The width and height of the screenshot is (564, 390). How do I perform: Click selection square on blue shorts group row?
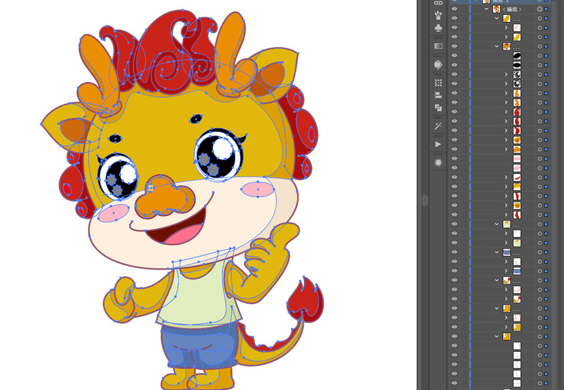[x=546, y=252]
